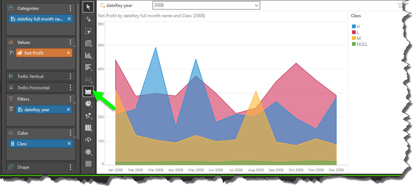The height and width of the screenshot is (191, 419).
Task: Choose the treemap visualization icon
Action: (x=88, y=128)
